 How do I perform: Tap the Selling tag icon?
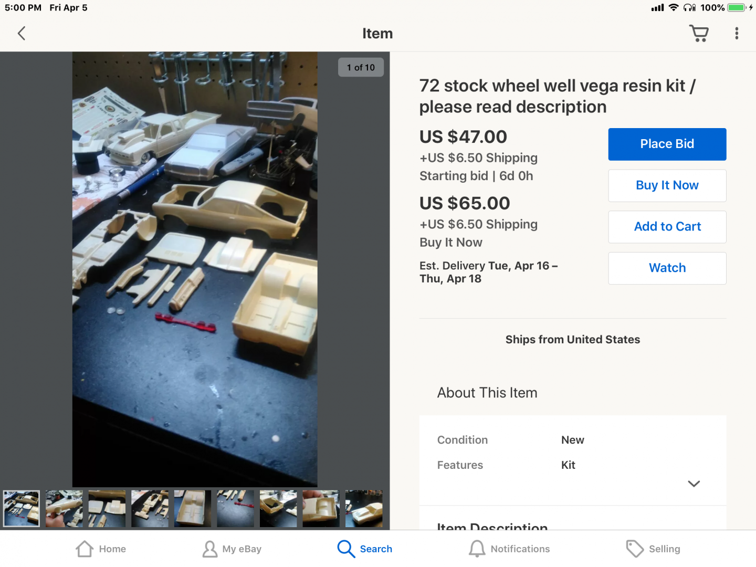(634, 549)
